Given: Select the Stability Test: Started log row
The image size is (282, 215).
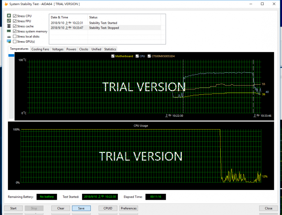Looking at the screenshot, I should click(x=105, y=23).
